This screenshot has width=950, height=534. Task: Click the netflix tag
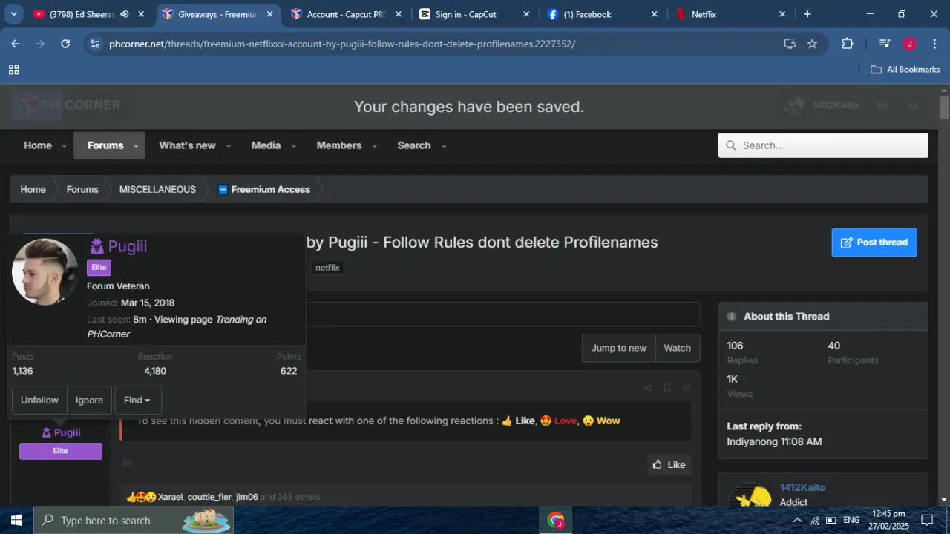coord(327,268)
